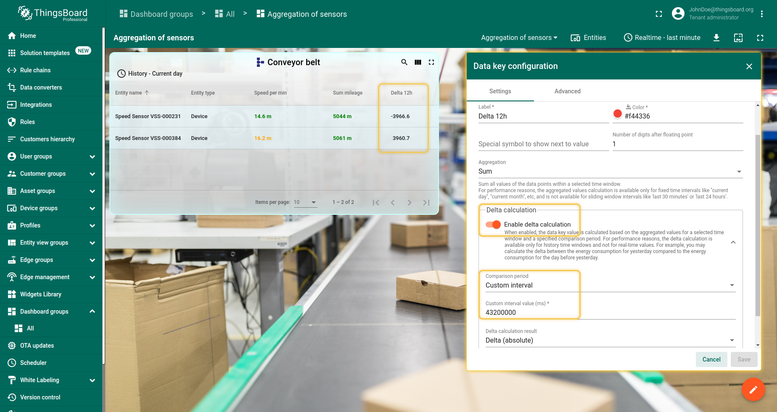Open Scheduler page
777x412 pixels.
coord(51,363)
